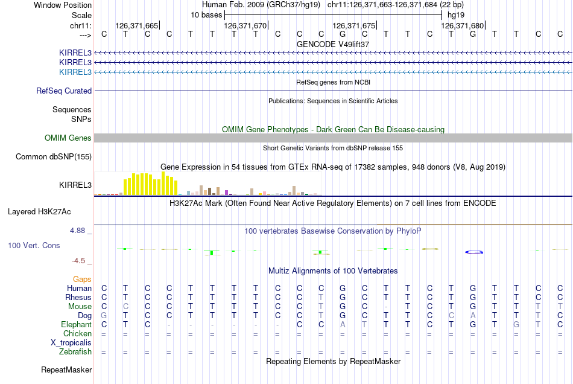This screenshot has height=384, width=573.
Task: Select the Chicken alignment row label
Action: [x=77, y=333]
